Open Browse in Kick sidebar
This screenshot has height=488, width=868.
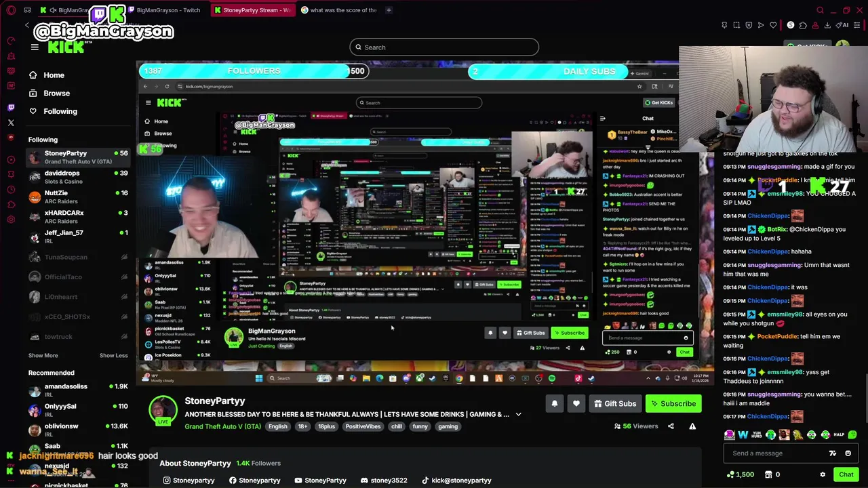[50, 93]
